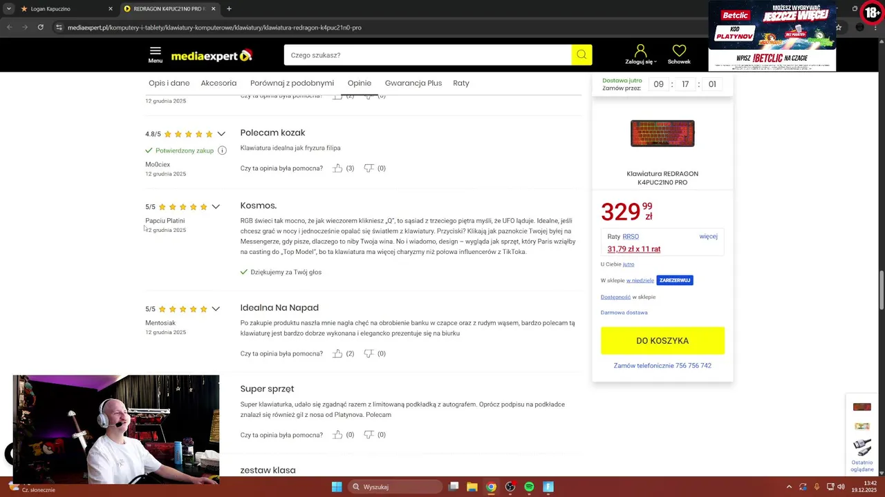The height and width of the screenshot is (497, 885).
Task: Click the reviewer name Mo0ciex
Action: [x=158, y=164]
